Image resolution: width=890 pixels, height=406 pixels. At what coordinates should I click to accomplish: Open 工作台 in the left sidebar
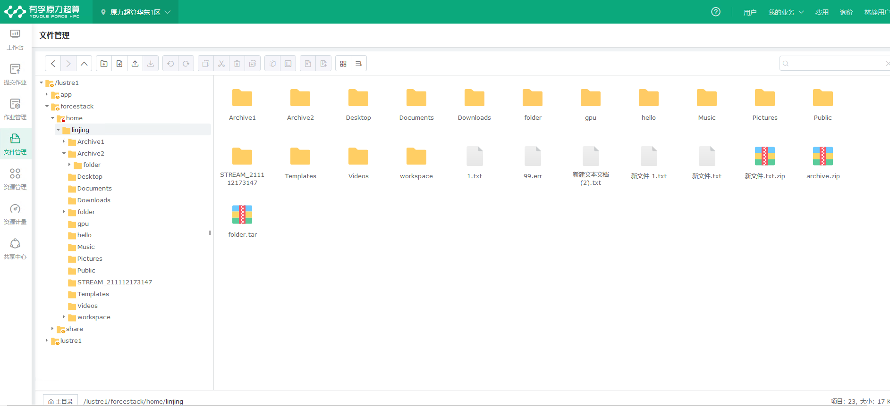point(15,40)
